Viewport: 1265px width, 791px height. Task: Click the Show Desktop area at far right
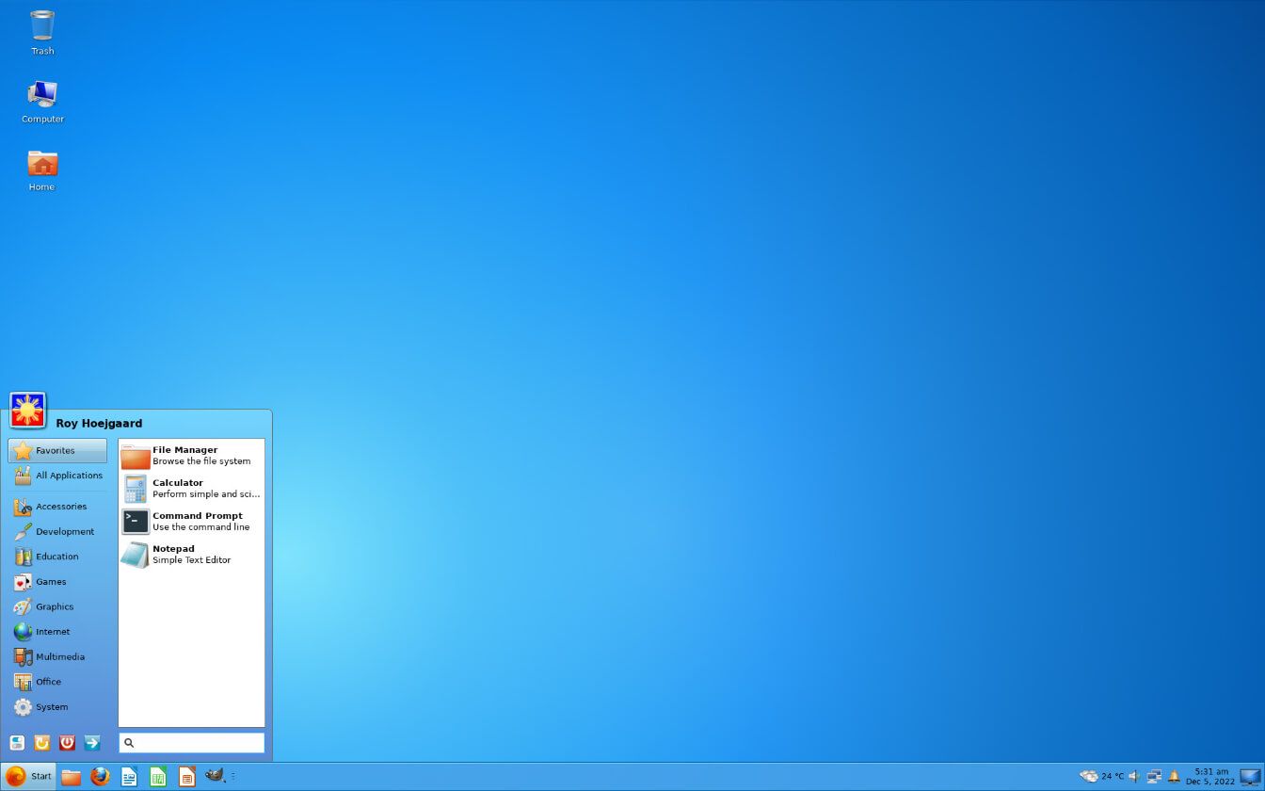pos(1250,776)
